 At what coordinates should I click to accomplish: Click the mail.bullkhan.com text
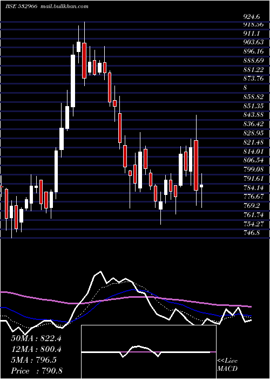pos(64,6)
